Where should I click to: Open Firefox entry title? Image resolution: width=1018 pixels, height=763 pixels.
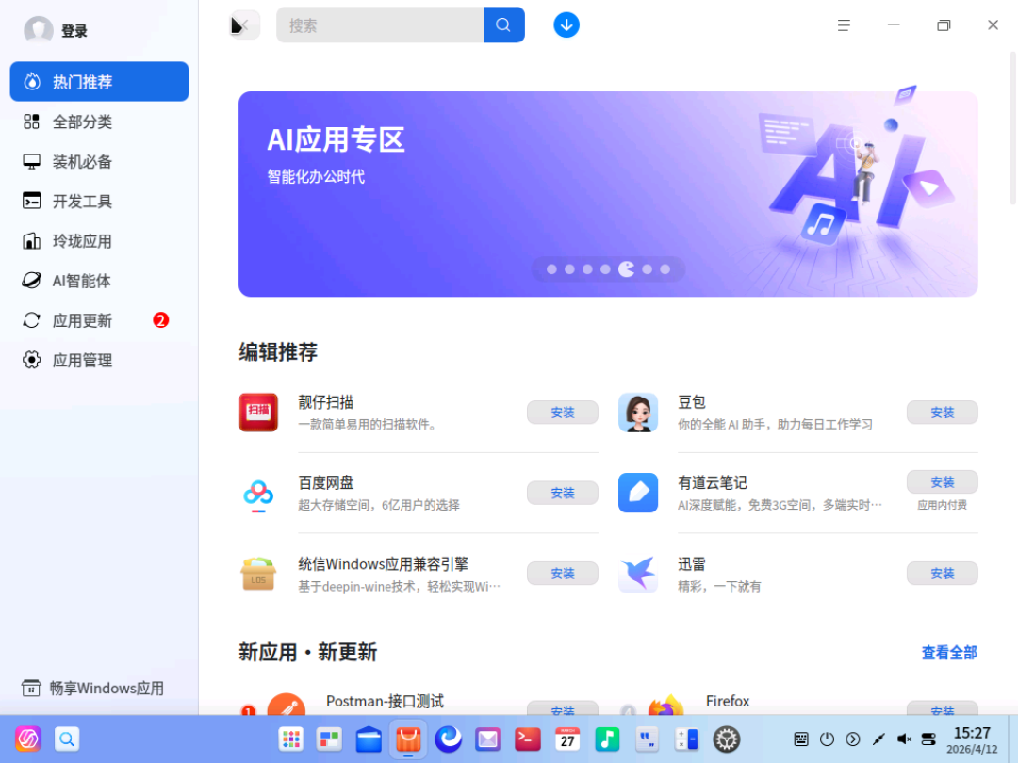(727, 701)
